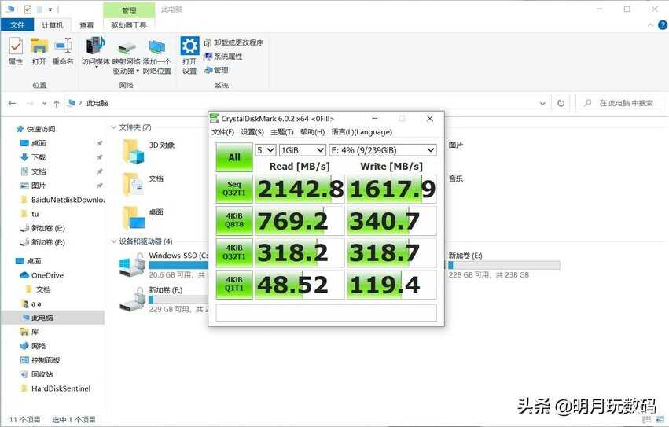Select 下载 in quick access
Viewport: 669px width, 427px height.
[x=33, y=157]
